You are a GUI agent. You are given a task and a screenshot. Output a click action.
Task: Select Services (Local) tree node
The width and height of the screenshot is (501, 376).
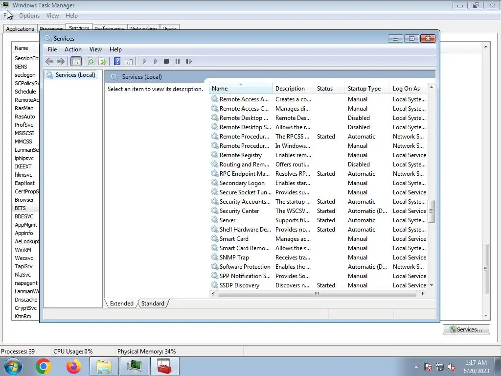[71, 75]
